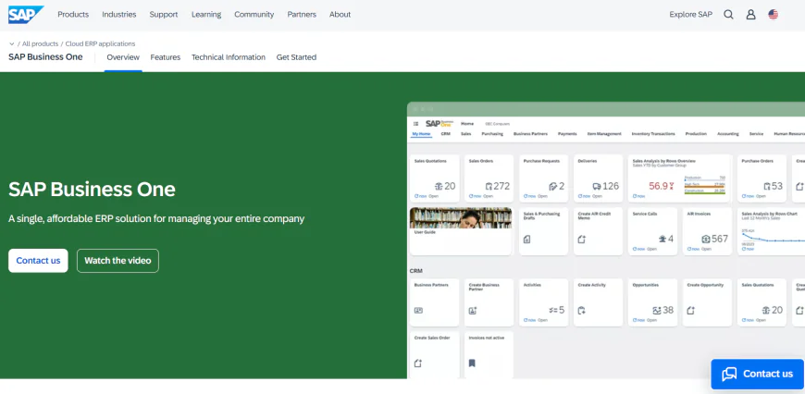Click the Sales Analysis by Rows Chart card
This screenshot has width=805, height=394.
(771, 231)
